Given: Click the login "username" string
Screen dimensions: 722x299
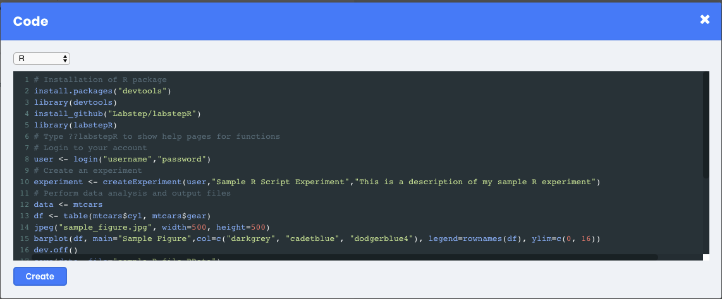Looking at the screenshot, I should (130, 159).
